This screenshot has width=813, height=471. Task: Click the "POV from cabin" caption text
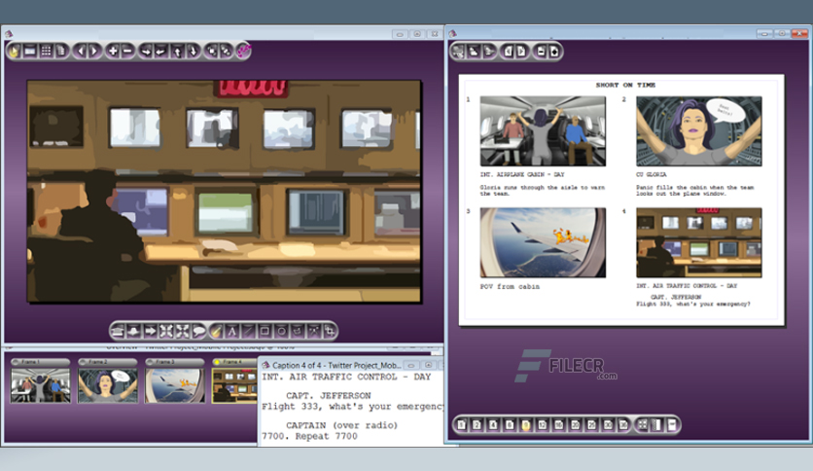[x=510, y=286]
